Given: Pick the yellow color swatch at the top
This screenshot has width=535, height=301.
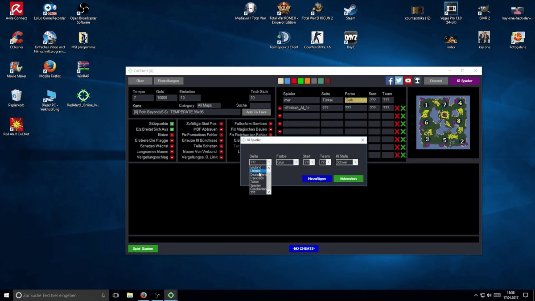Looking at the screenshot, I should coord(280,81).
